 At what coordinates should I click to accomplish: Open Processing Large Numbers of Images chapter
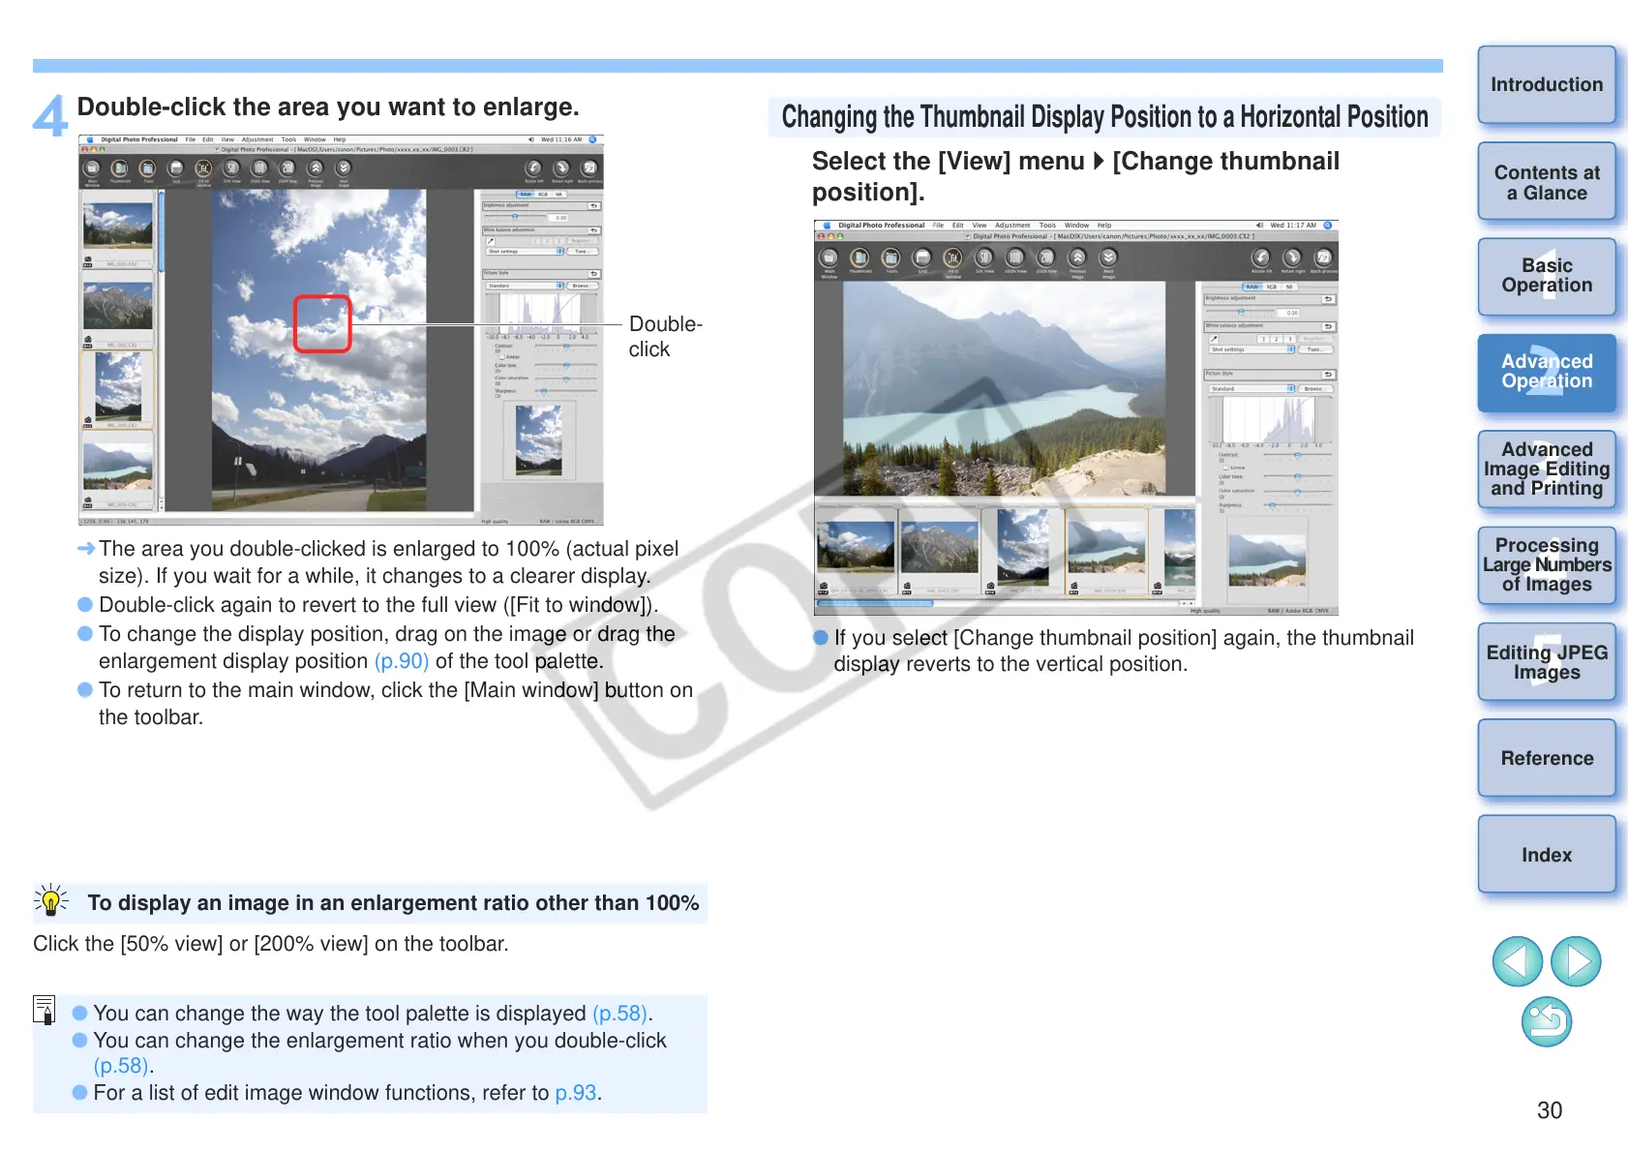(1547, 565)
